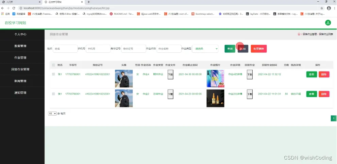Image resolution: width=337 pixels, height=164 pixels.
Task: Download 作业文件 in 作业4 row
Action: (170, 75)
